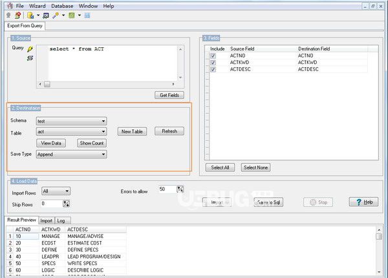Click the Select All button

(x=220, y=167)
